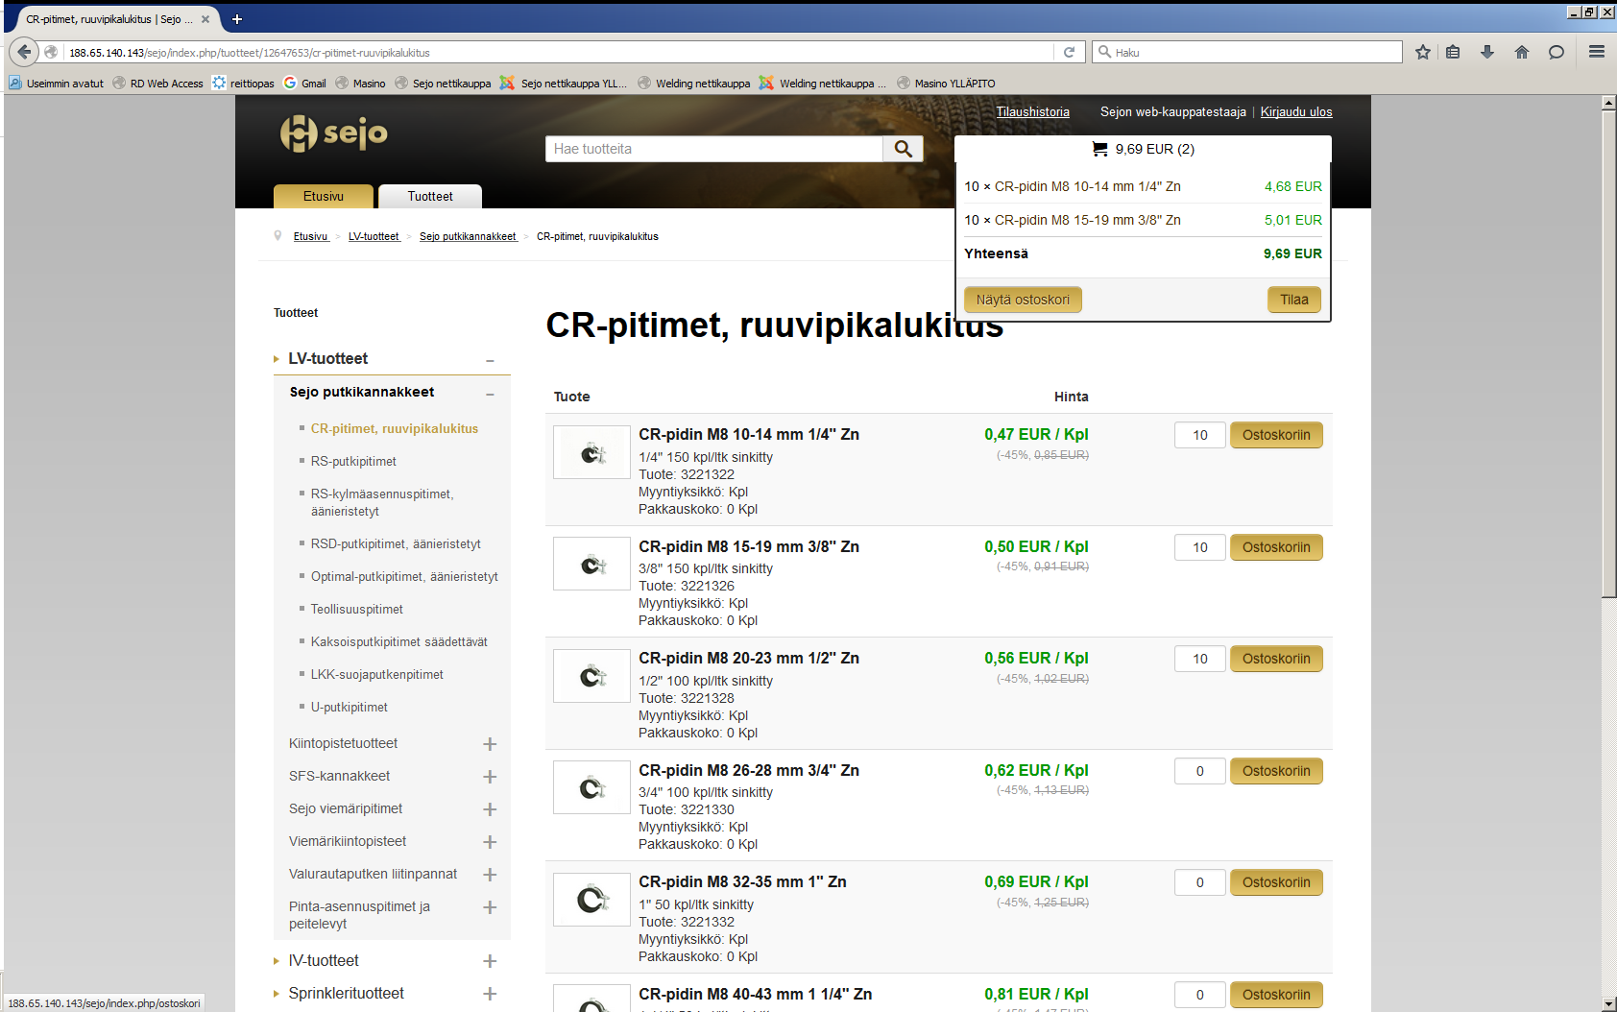Viewport: 1617px width, 1012px height.
Task: Reload the page with the refresh icon
Action: click(1069, 52)
